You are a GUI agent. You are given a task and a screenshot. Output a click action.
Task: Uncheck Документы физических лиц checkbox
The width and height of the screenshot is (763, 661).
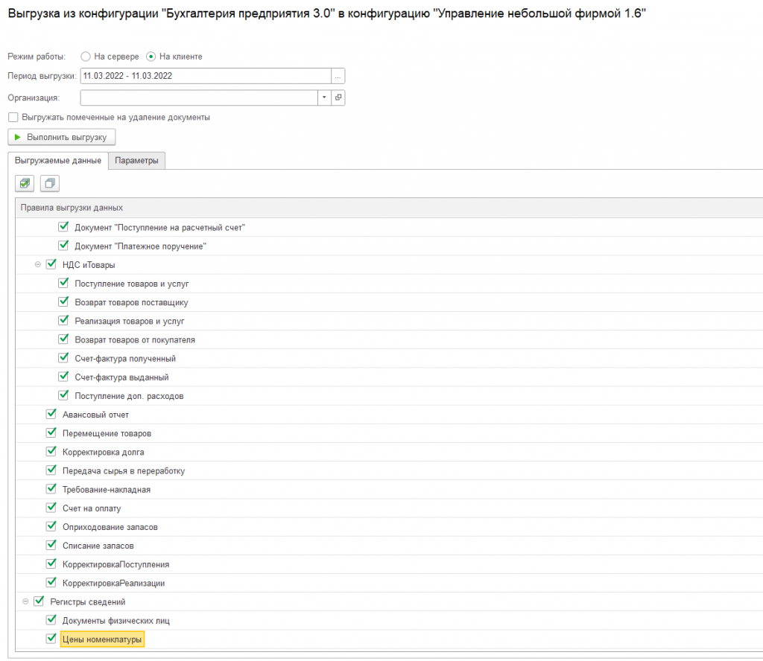tap(51, 619)
